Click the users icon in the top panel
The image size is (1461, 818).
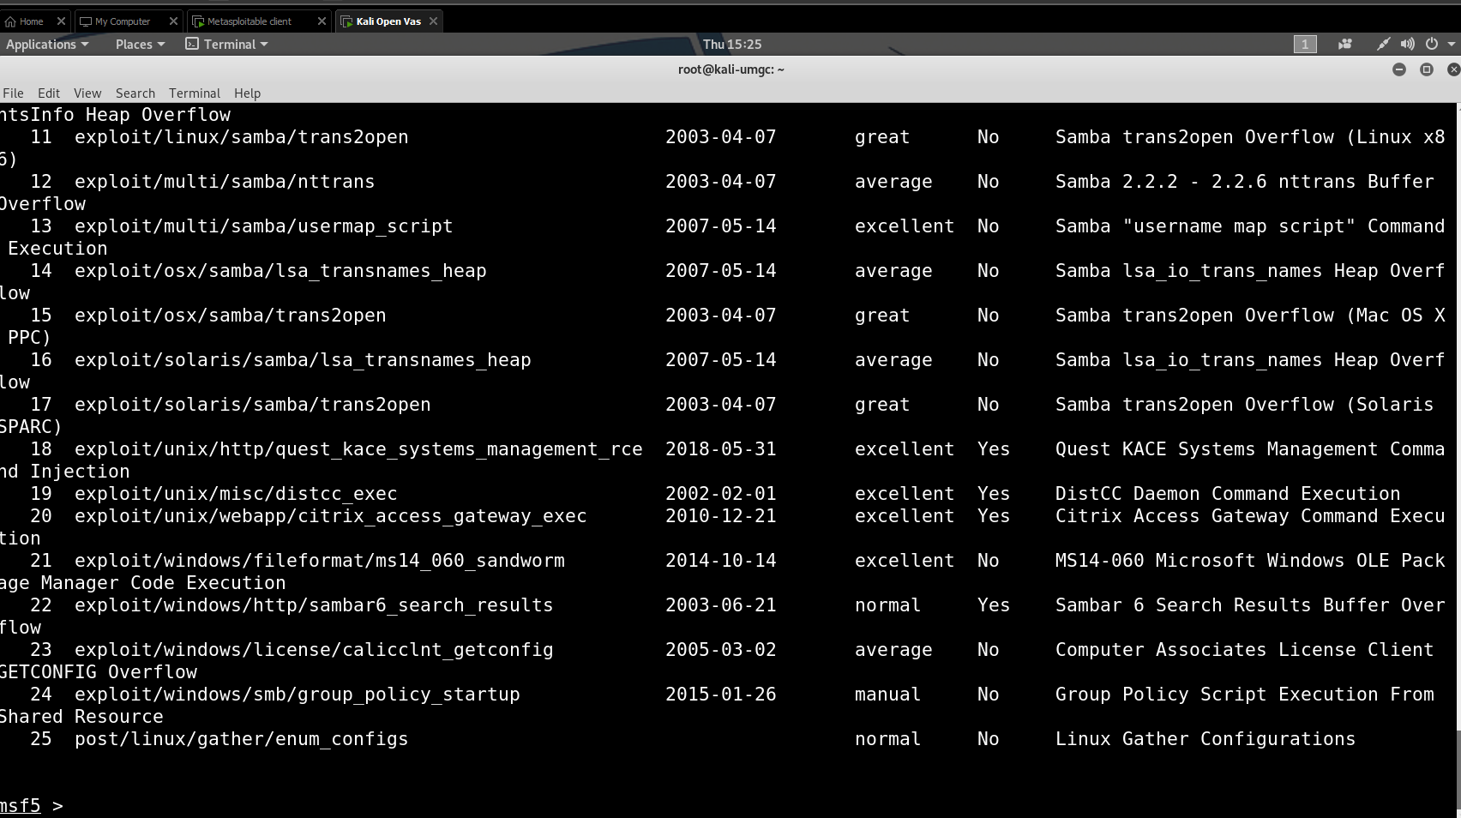pyautogui.click(x=1344, y=45)
